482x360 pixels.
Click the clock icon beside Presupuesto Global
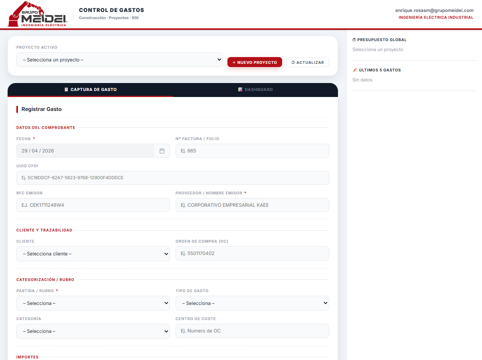354,40
